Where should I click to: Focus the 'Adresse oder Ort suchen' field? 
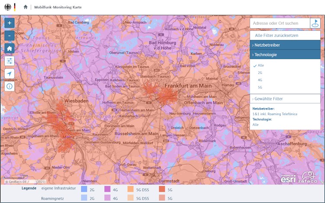coord(279,23)
